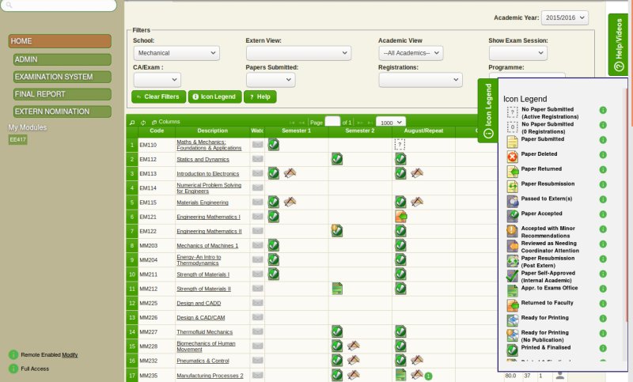Viewport: 633px width, 382px height.
Task: Click MM212 Semester 2 green document icon
Action: click(336, 289)
